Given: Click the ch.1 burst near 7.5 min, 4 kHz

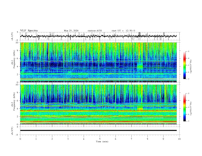Looking at the screenshot, I should click(x=140, y=67).
